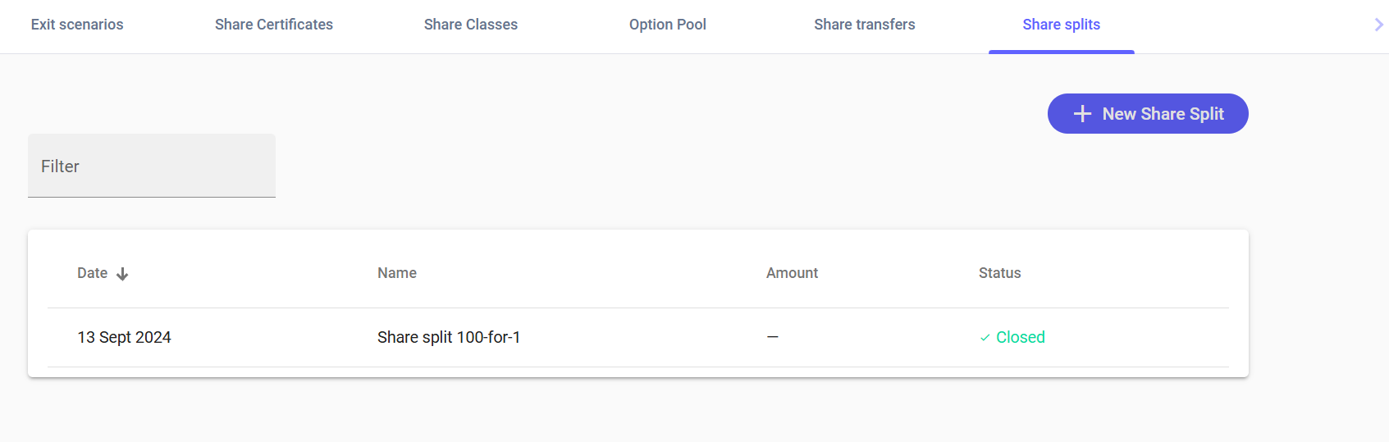The height and width of the screenshot is (442, 1389).
Task: Open the Share split 100-for-1 entry
Action: (x=449, y=337)
